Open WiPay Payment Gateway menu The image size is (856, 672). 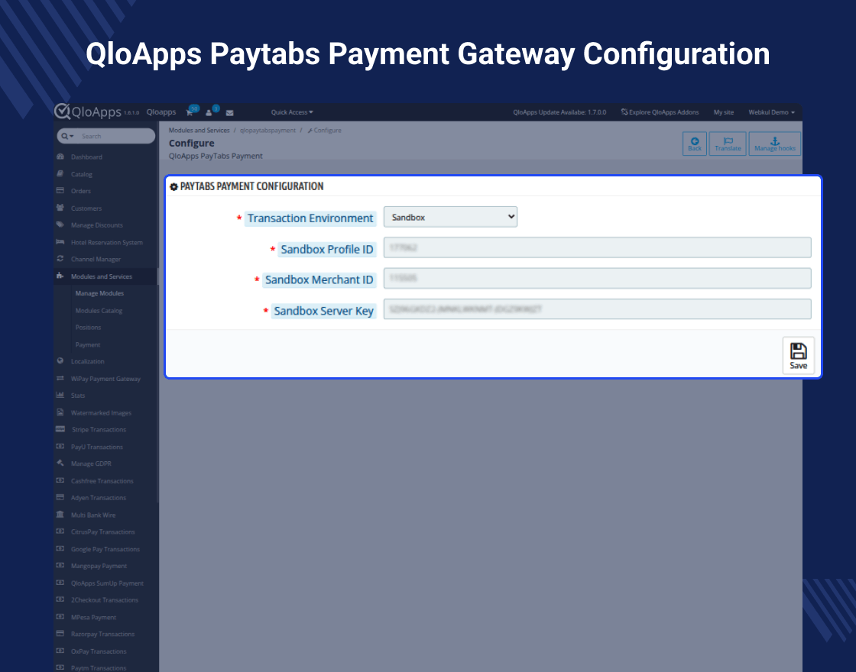[x=106, y=379]
